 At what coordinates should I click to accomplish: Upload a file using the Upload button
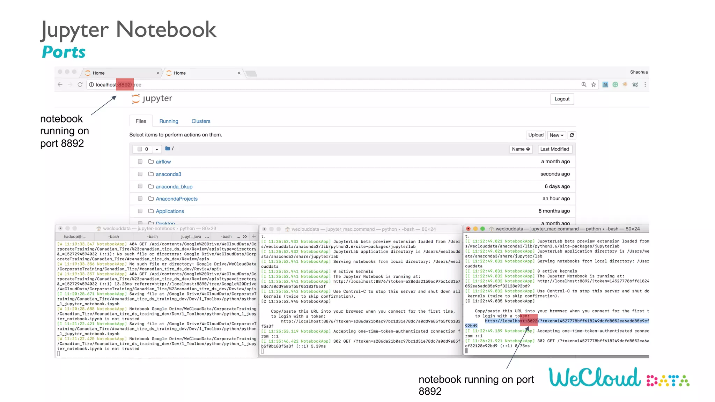click(536, 135)
